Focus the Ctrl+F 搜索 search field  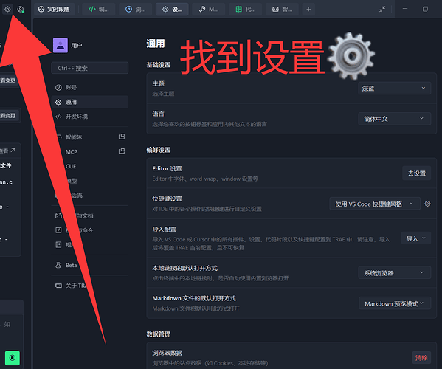point(89,68)
